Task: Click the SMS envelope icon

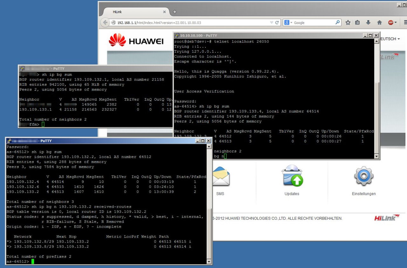Action: tap(220, 177)
